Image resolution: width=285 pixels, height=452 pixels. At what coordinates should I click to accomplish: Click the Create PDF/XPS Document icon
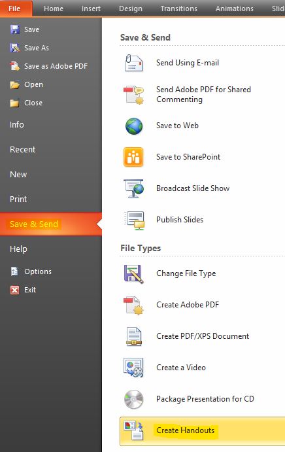click(x=134, y=336)
